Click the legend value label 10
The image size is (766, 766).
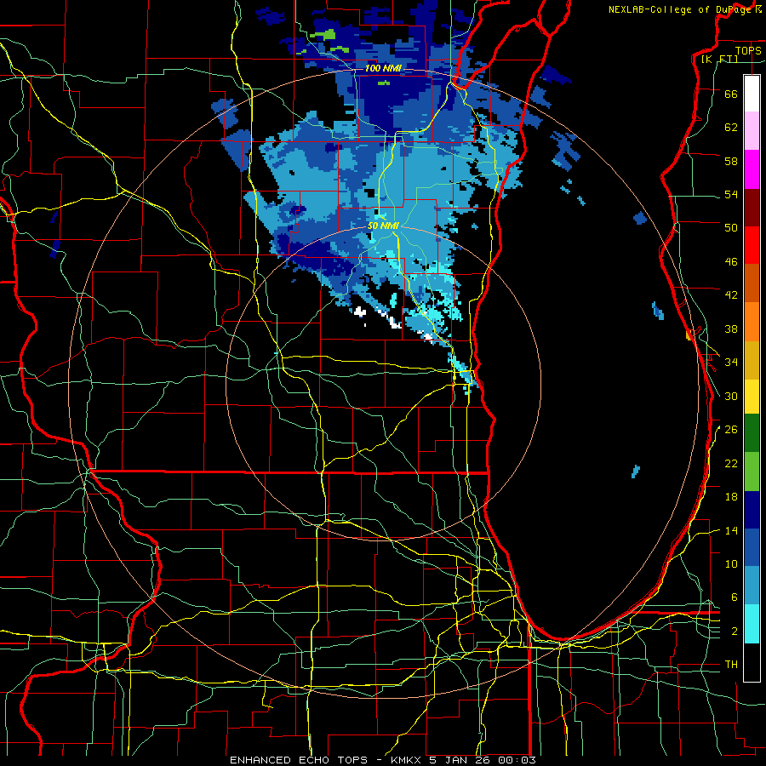tap(731, 563)
